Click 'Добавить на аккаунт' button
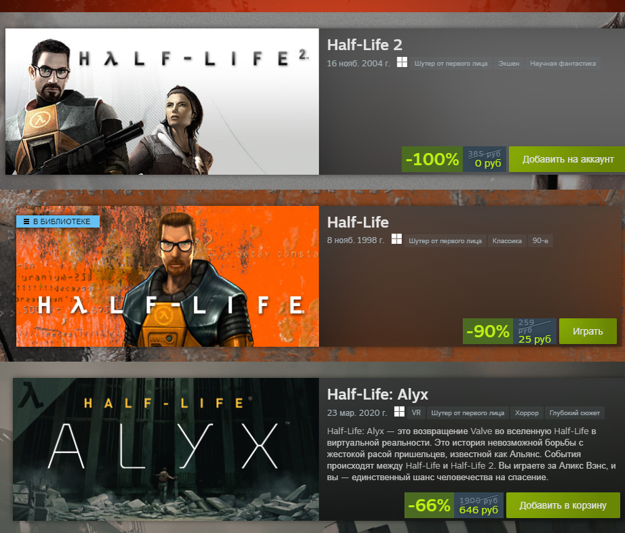625x533 pixels. 567,159
